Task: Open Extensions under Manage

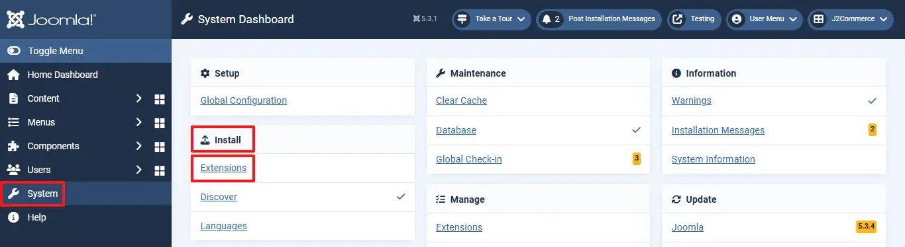Action: tap(459, 228)
